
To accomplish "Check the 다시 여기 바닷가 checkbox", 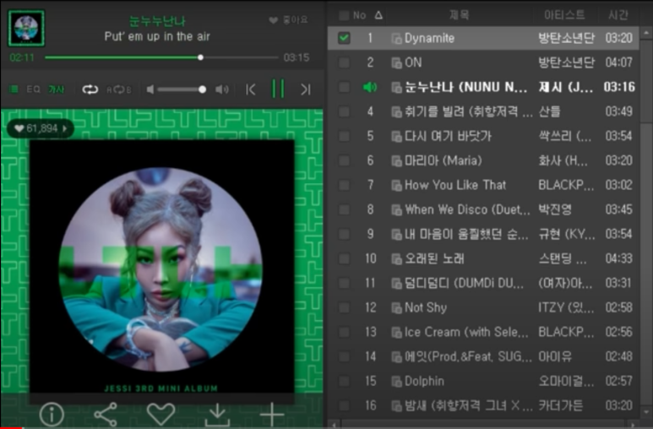I will tap(344, 136).
